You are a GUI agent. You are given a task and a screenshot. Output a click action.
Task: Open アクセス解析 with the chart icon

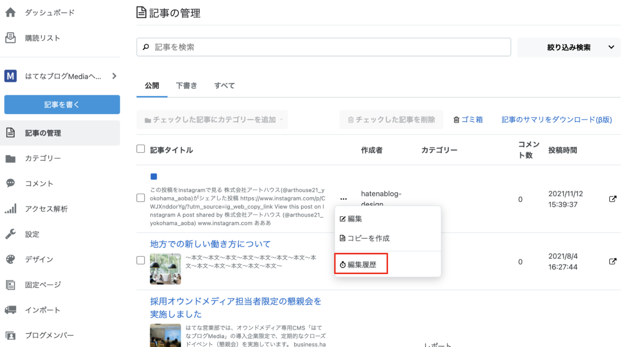coord(11,208)
